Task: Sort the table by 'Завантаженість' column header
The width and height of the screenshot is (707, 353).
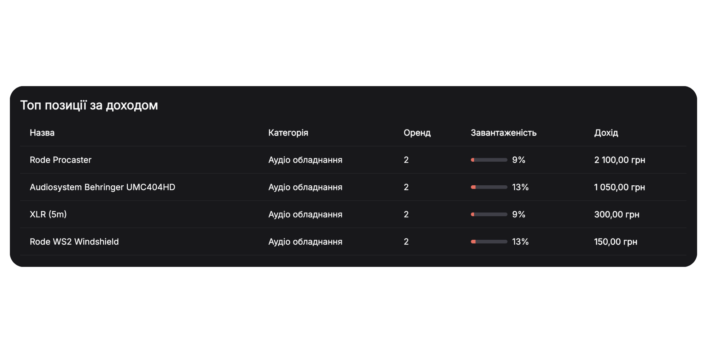Action: (x=503, y=133)
